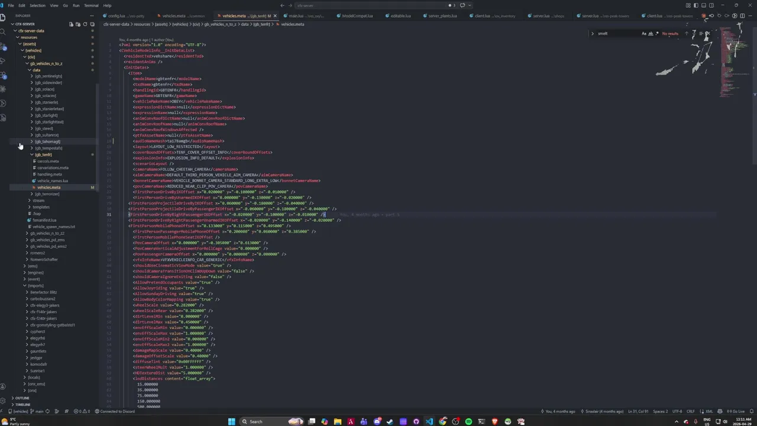This screenshot has height=426, width=757.
Task: Go to previous match arrow in find widget
Action: (x=687, y=34)
